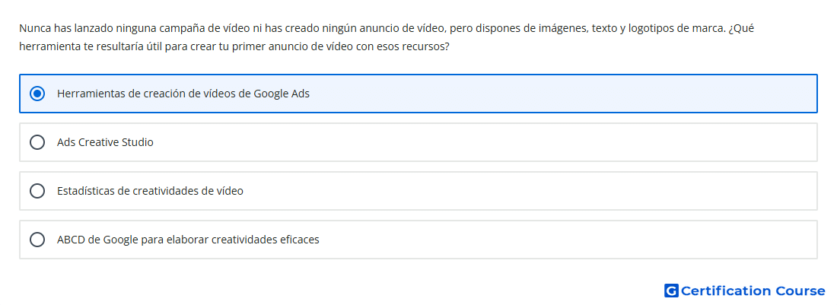Select the Estadísticas de creatividades de vídeo radio button
Viewport: 837px width, 305px height.
[x=37, y=191]
